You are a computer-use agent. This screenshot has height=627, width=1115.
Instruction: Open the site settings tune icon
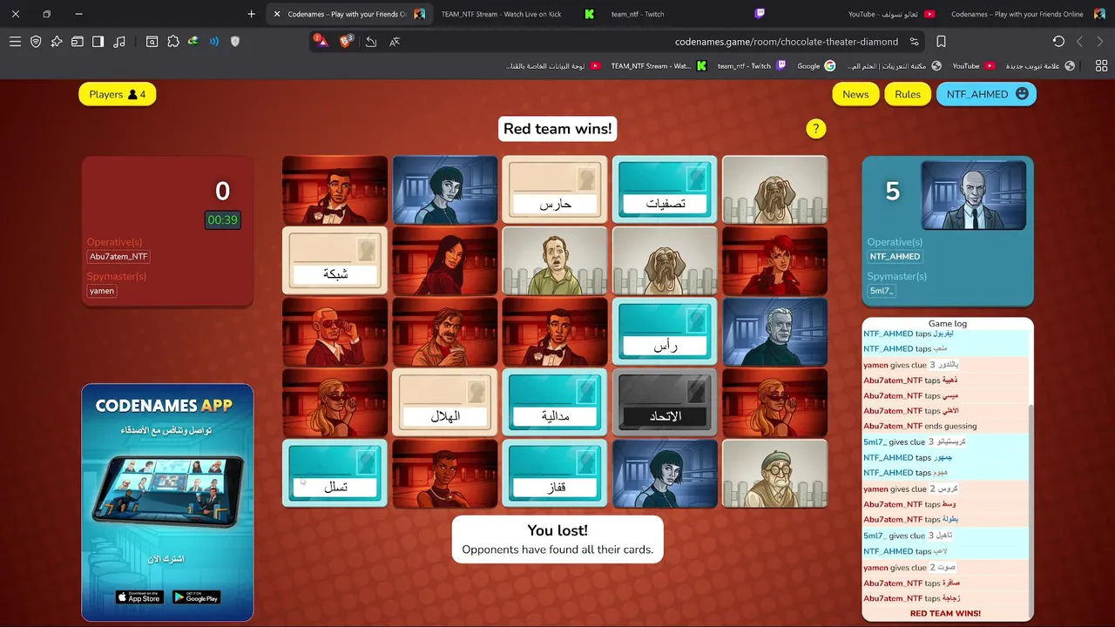[x=915, y=42]
